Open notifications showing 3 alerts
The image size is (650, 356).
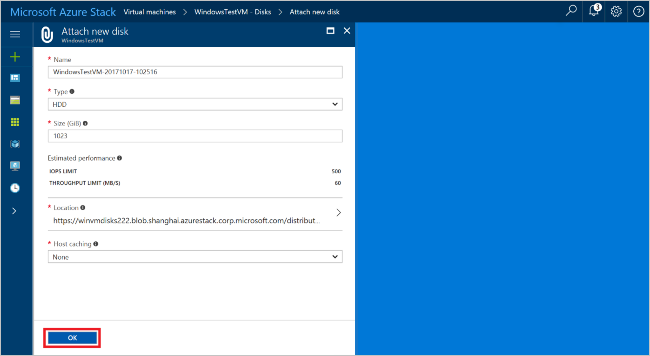[593, 11]
